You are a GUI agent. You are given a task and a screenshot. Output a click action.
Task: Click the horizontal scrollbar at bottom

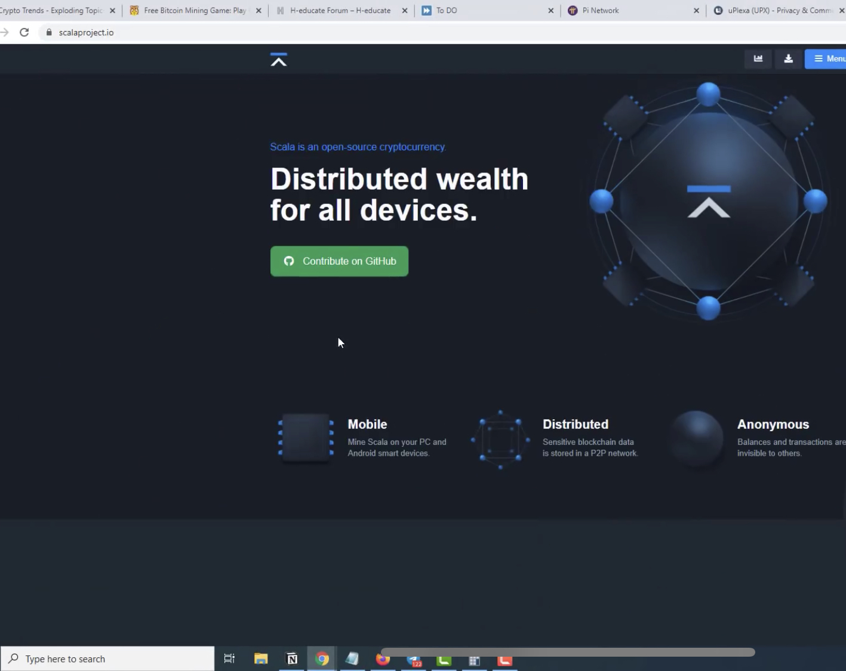pyautogui.click(x=568, y=652)
